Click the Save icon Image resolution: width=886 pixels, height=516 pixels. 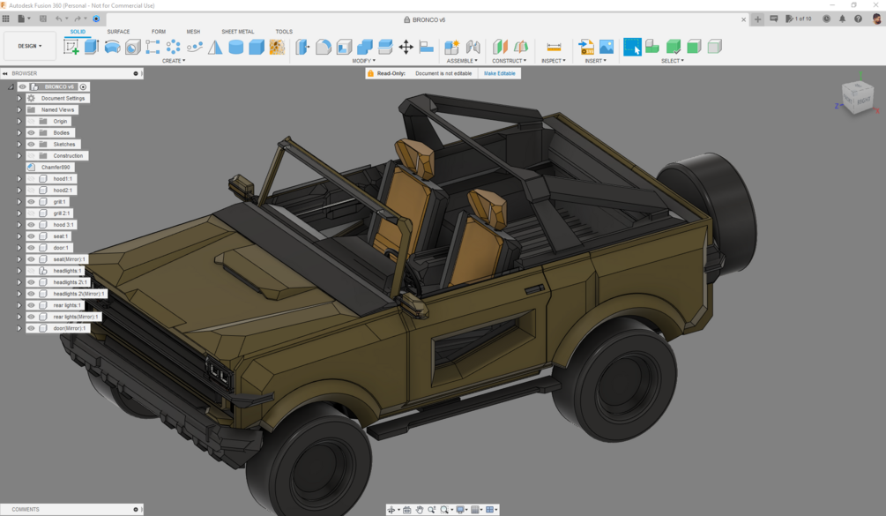pos(43,19)
